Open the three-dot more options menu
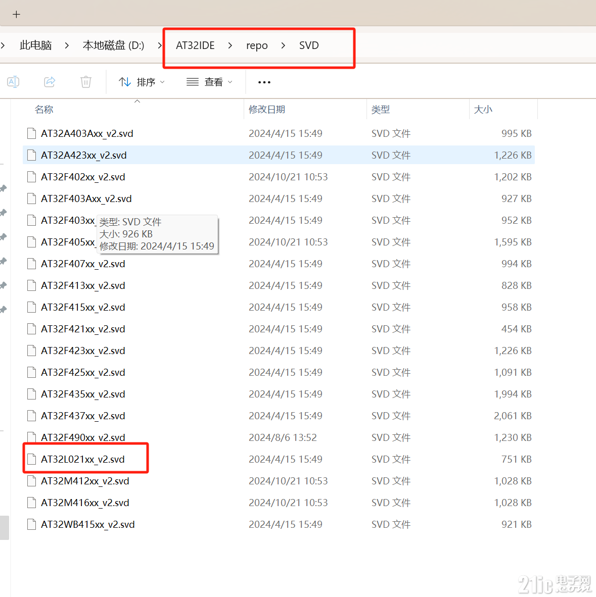The width and height of the screenshot is (596, 597). point(264,82)
